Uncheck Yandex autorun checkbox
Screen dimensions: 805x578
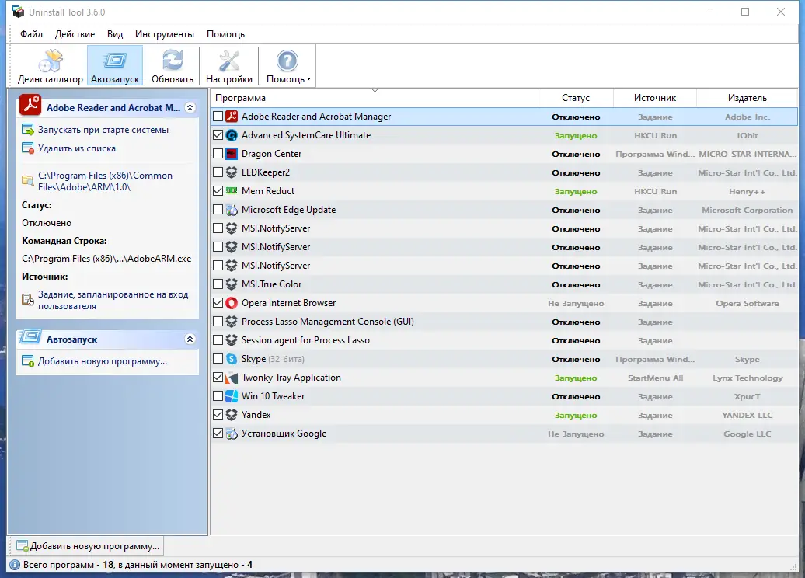click(218, 415)
